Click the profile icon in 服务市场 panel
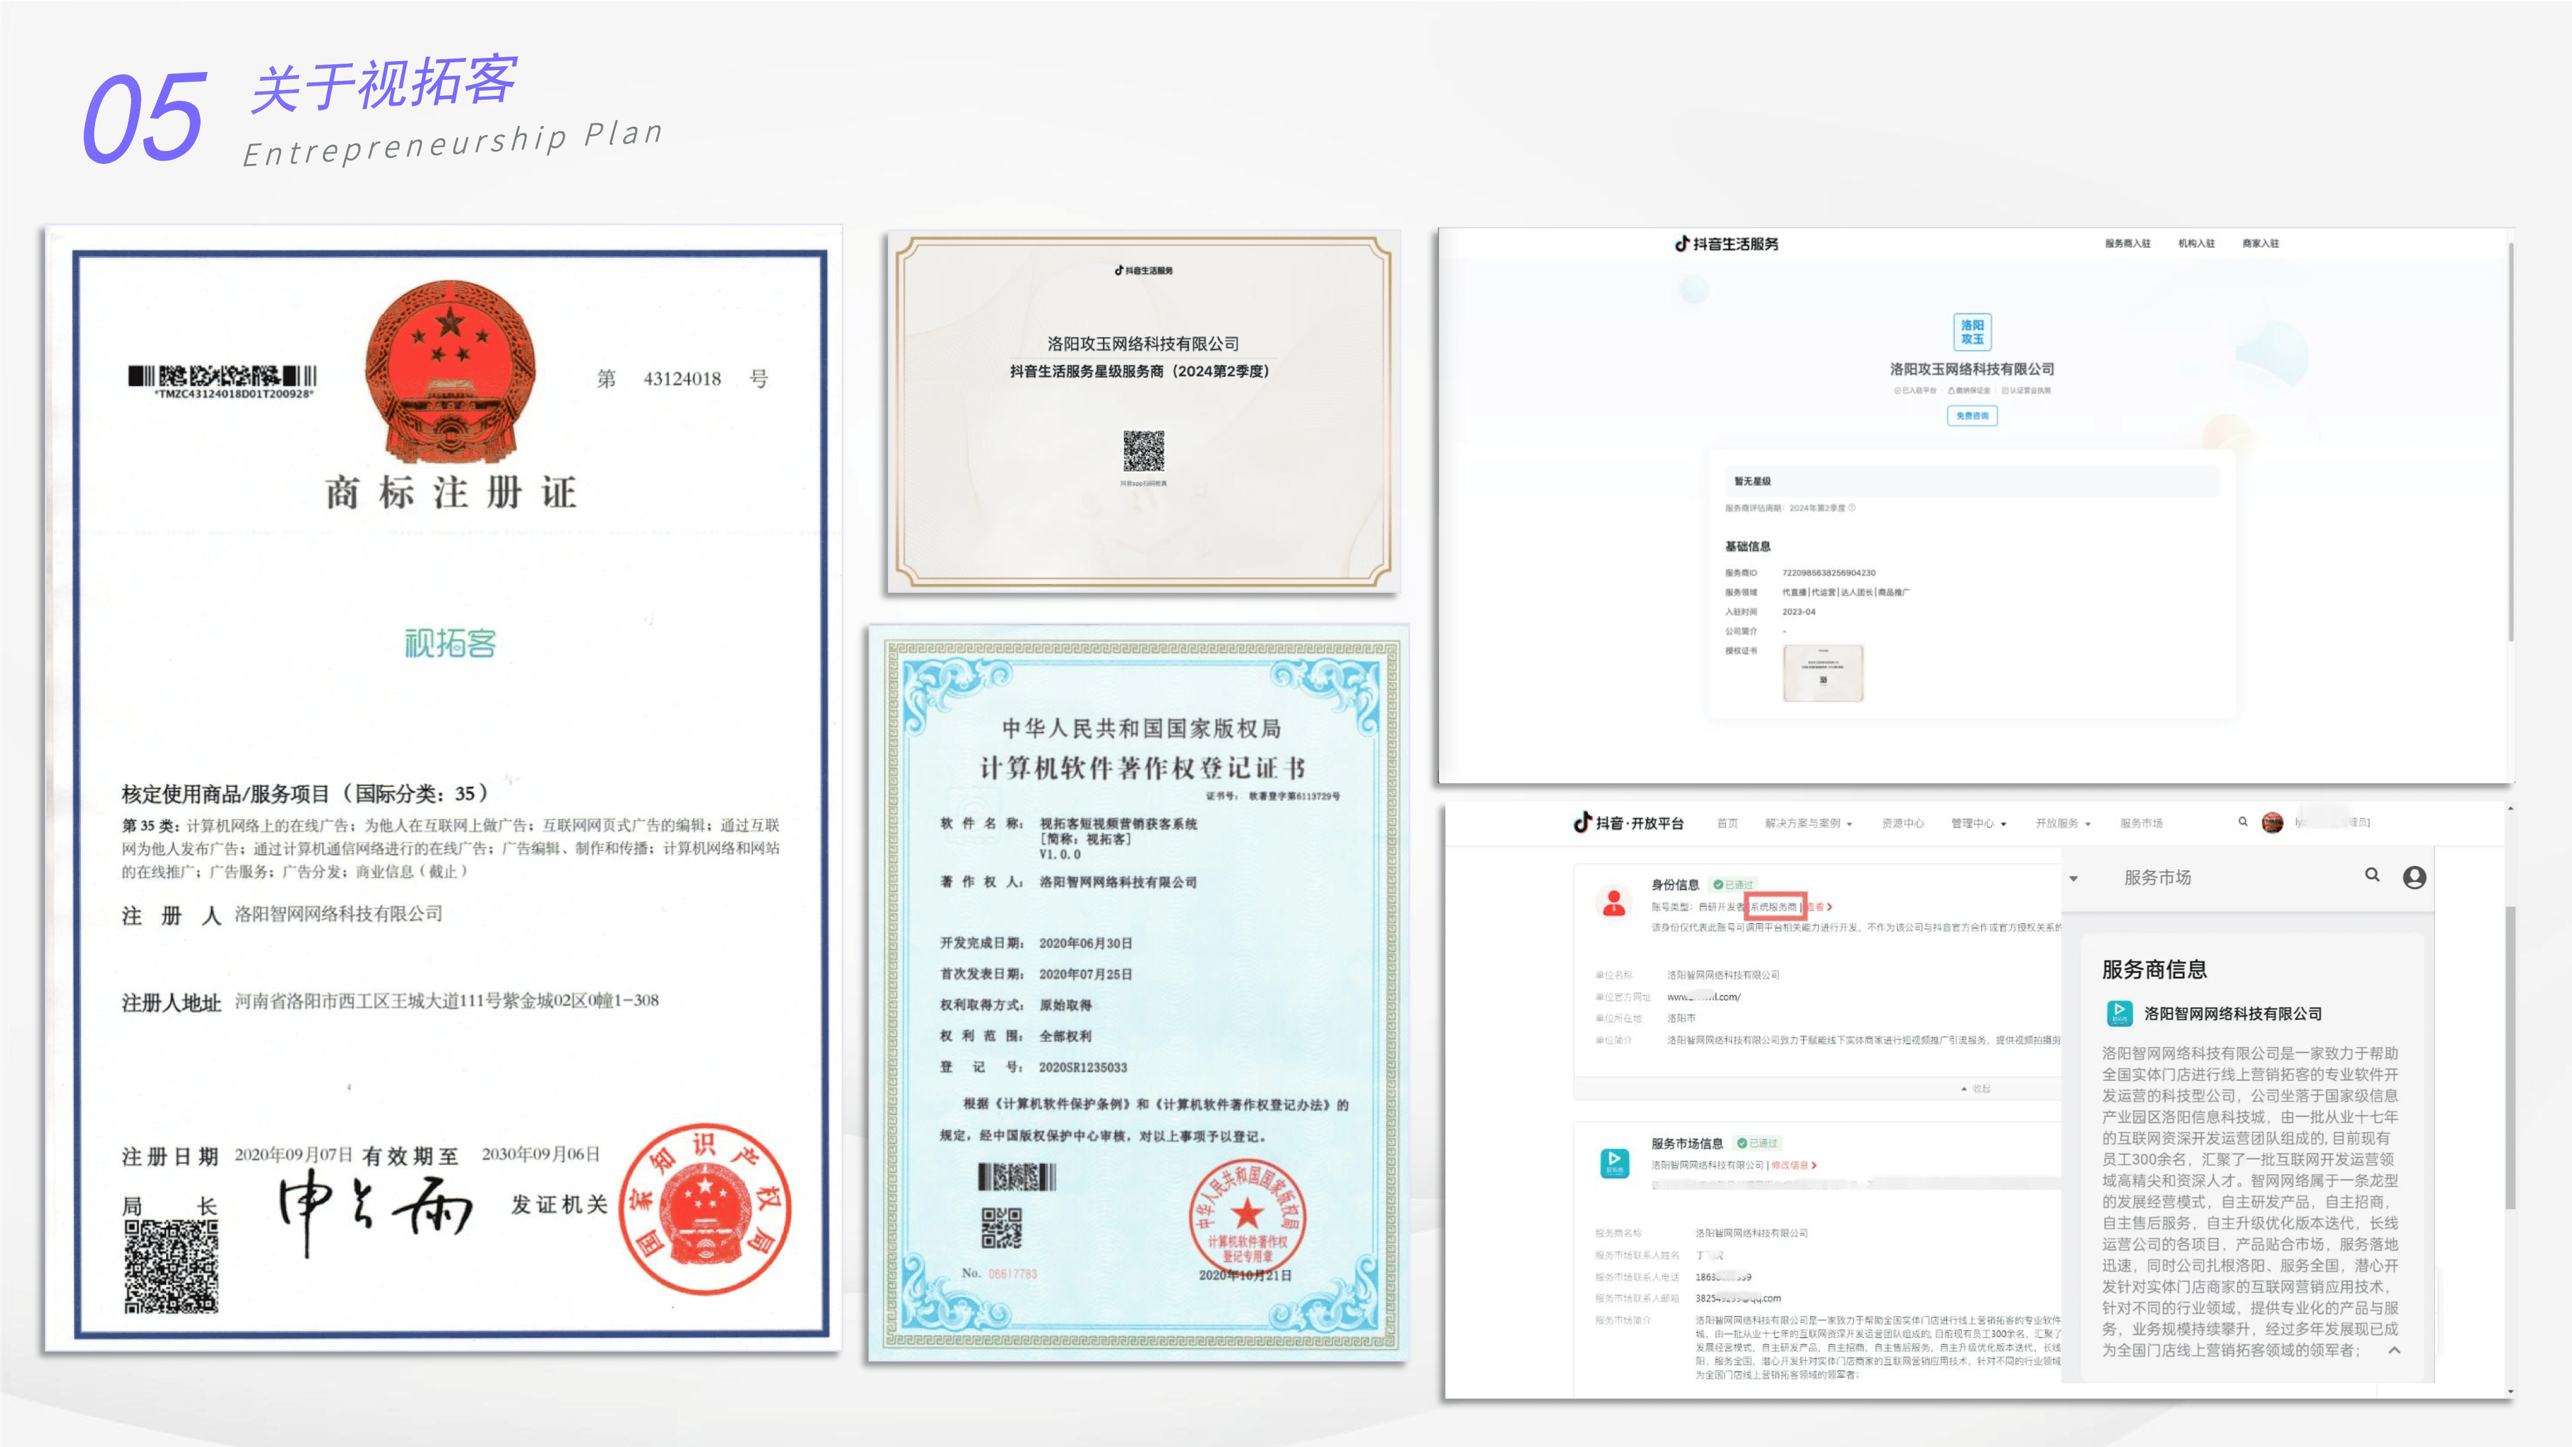This screenshot has width=2572, height=1447. pos(2414,877)
